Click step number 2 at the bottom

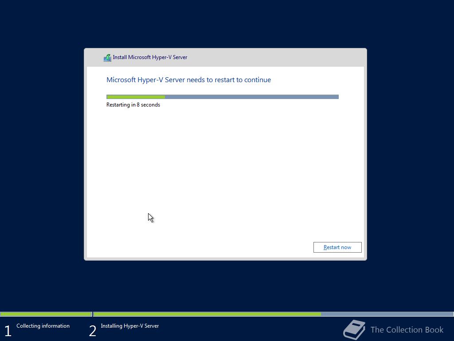[x=93, y=331]
